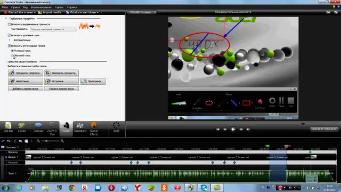
Task: Click the preview time counter display
Action: click(x=324, y=129)
